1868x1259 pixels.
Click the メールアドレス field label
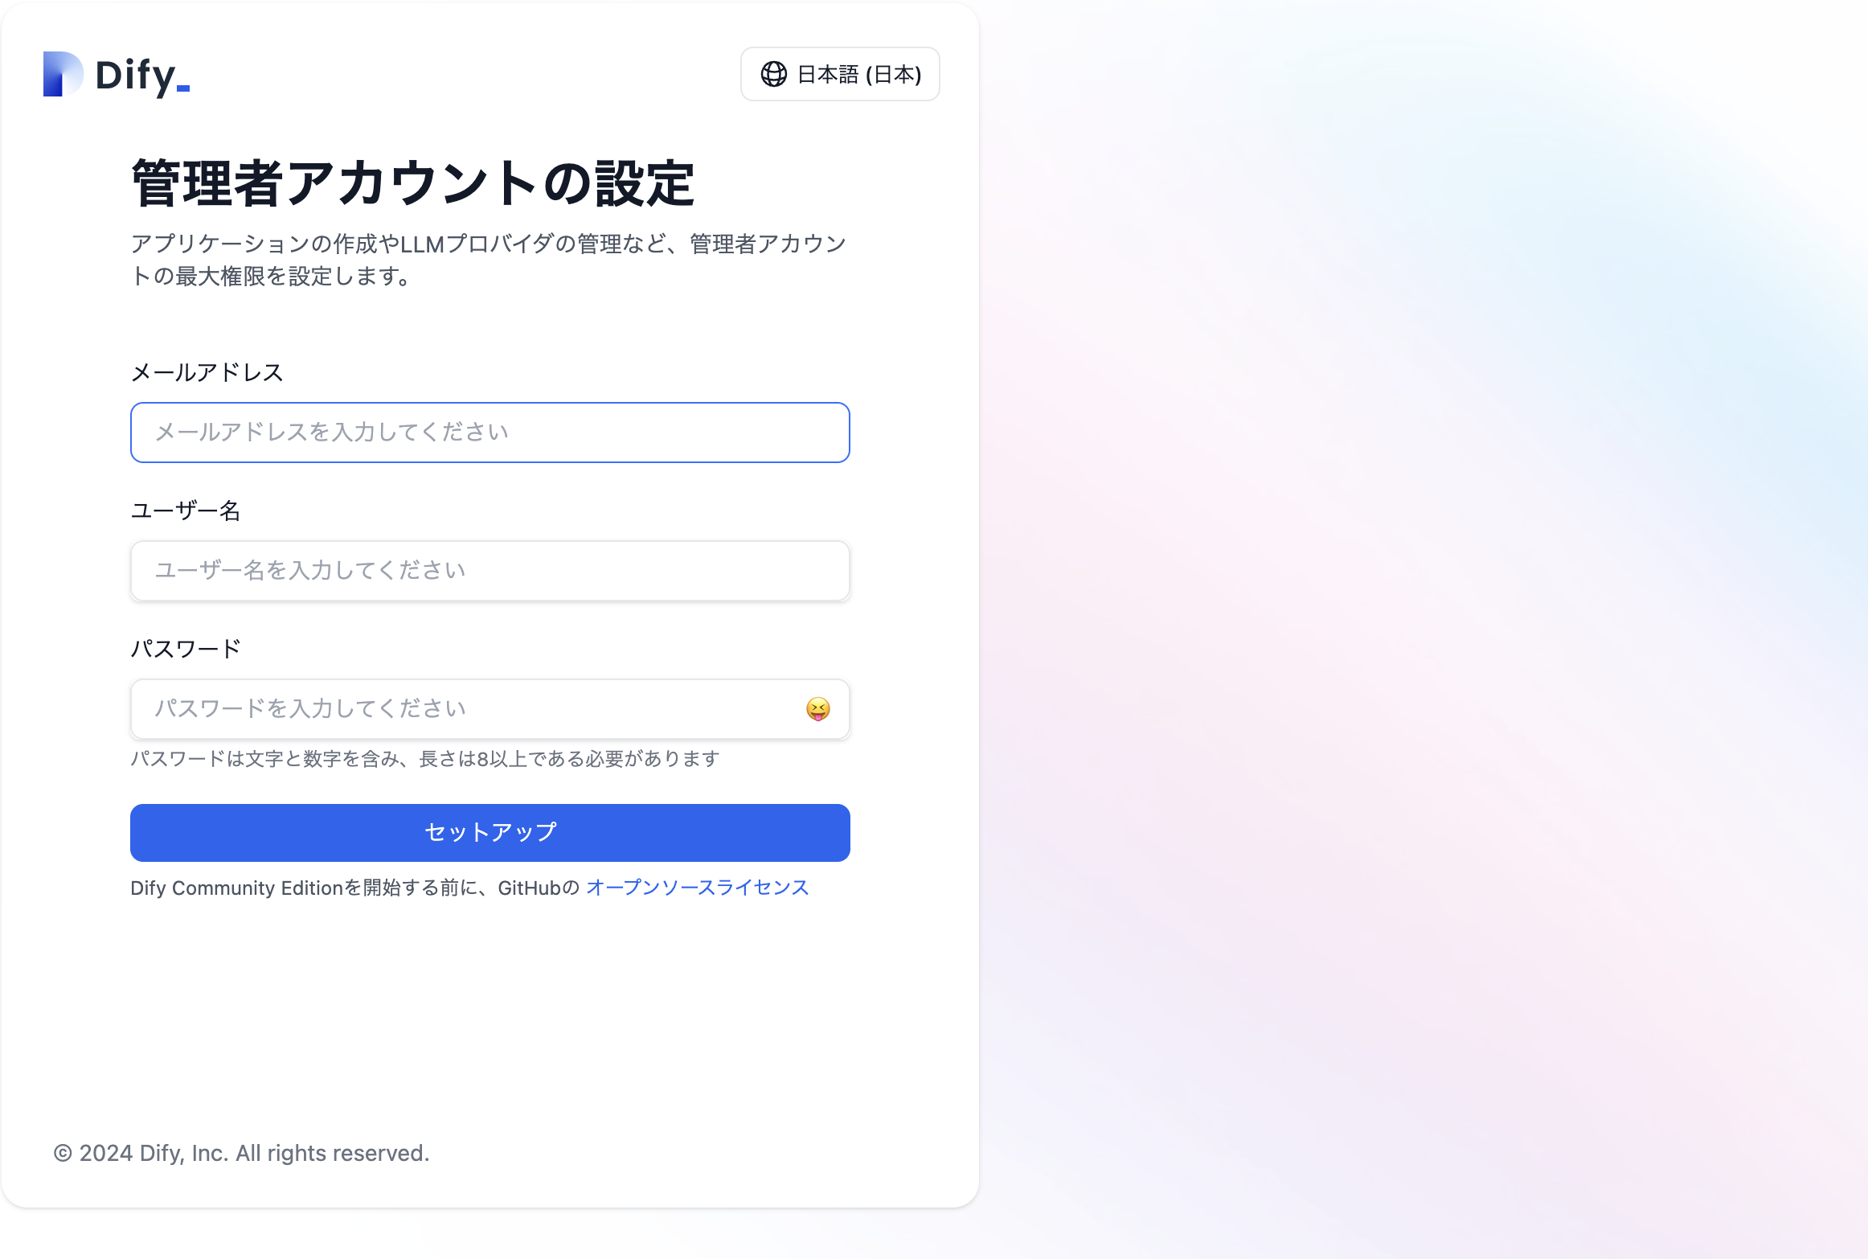point(207,372)
